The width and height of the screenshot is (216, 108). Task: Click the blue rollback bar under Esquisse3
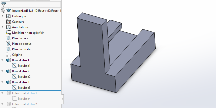click(30, 90)
